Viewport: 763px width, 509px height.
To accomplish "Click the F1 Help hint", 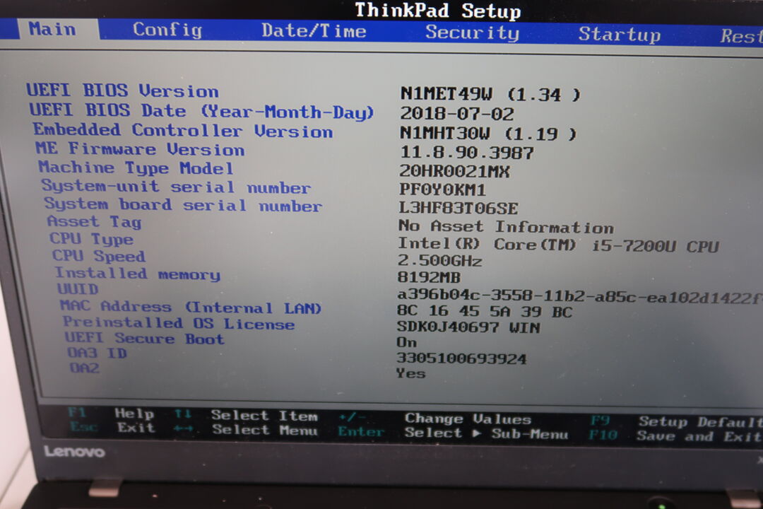I will coord(113,414).
